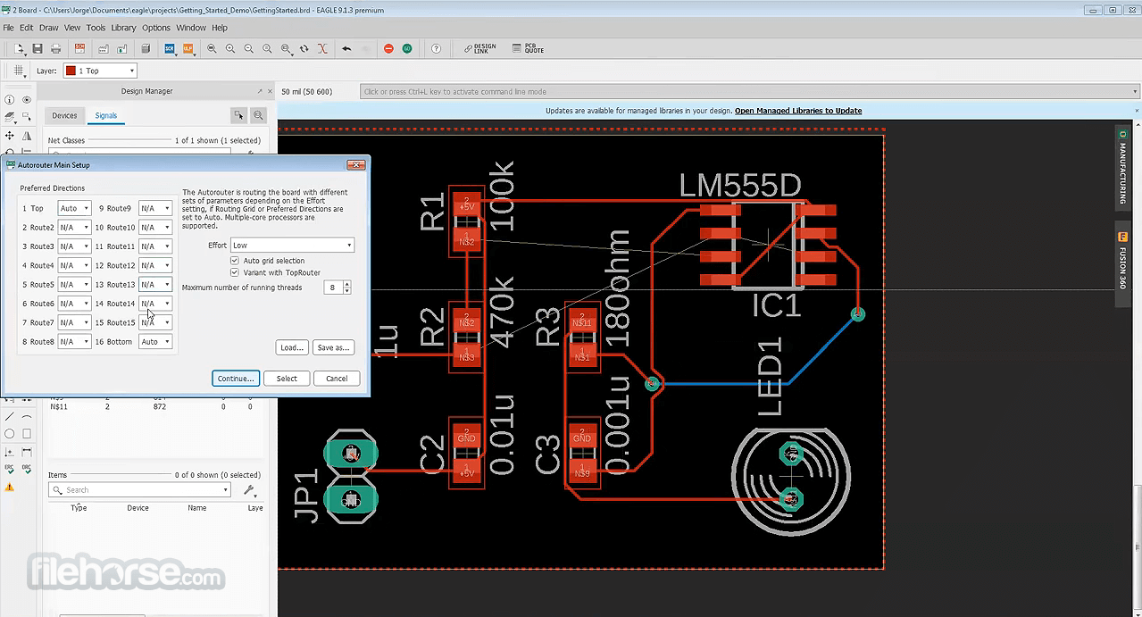Open the 1 Top direction dropdown

(74, 208)
